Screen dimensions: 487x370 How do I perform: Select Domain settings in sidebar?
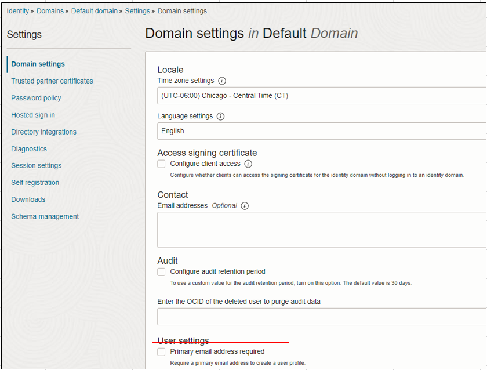coord(38,64)
